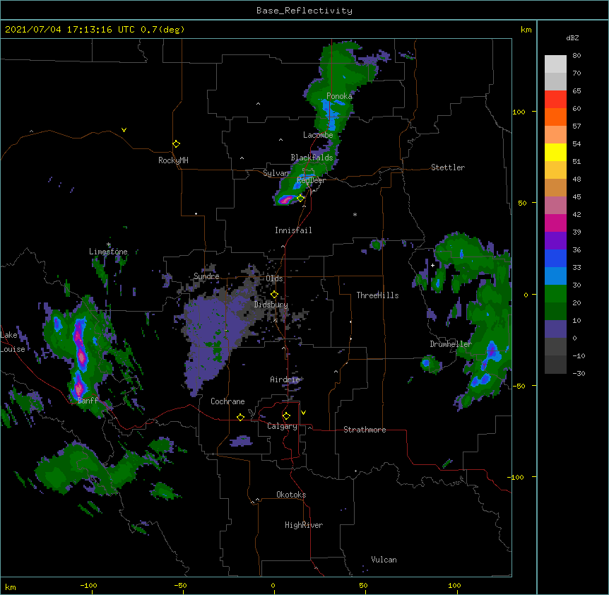Screen dimensions: 609x595
Task: Click the Limestone label
Action: click(x=108, y=252)
